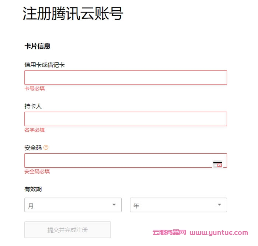Click the 持卡人 field label
258x246 pixels.
click(33, 106)
